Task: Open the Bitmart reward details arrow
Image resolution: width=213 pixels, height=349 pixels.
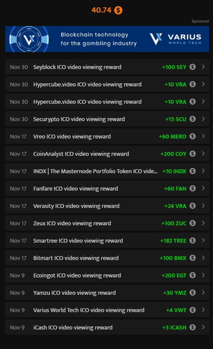Action: pyautogui.click(x=203, y=258)
